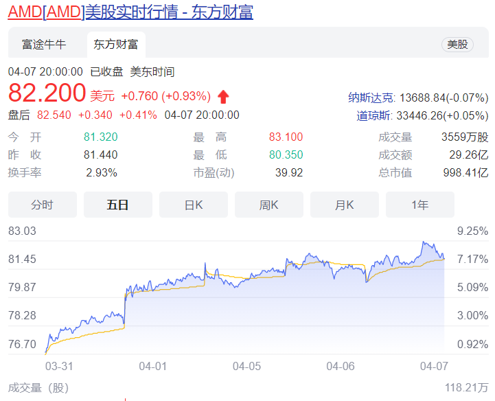
Task: Click the 成交量 value 3559万股
Action: [465, 137]
